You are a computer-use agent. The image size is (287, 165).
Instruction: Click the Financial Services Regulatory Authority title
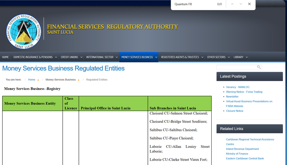112,27
